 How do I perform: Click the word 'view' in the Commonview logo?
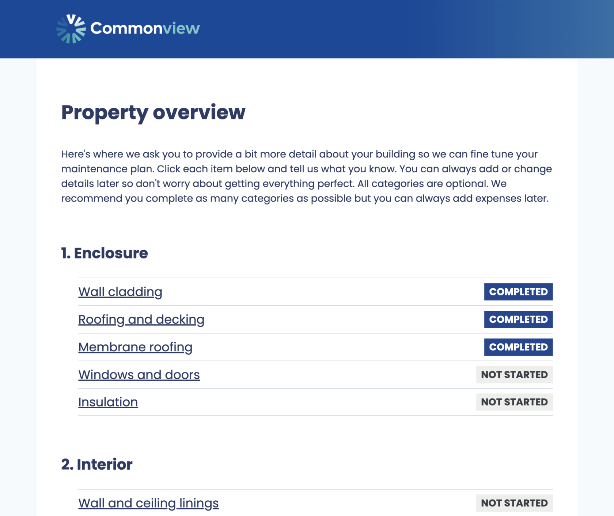point(181,28)
